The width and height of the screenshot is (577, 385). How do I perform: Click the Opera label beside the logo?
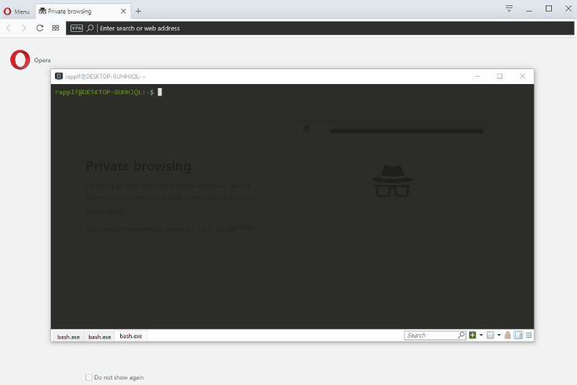point(42,60)
